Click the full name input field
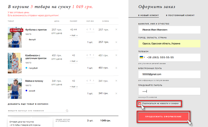 pyautogui.click(x=169, y=30)
